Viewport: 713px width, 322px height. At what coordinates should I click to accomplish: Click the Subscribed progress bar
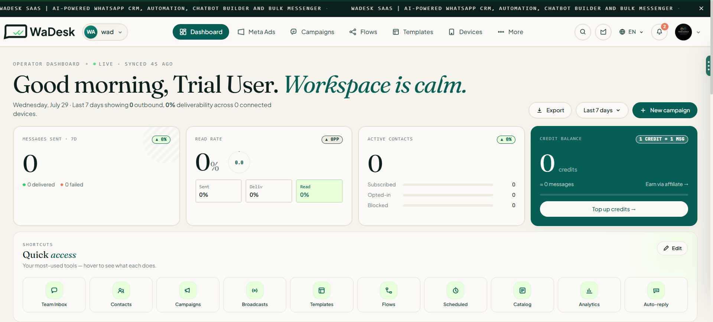pos(448,185)
